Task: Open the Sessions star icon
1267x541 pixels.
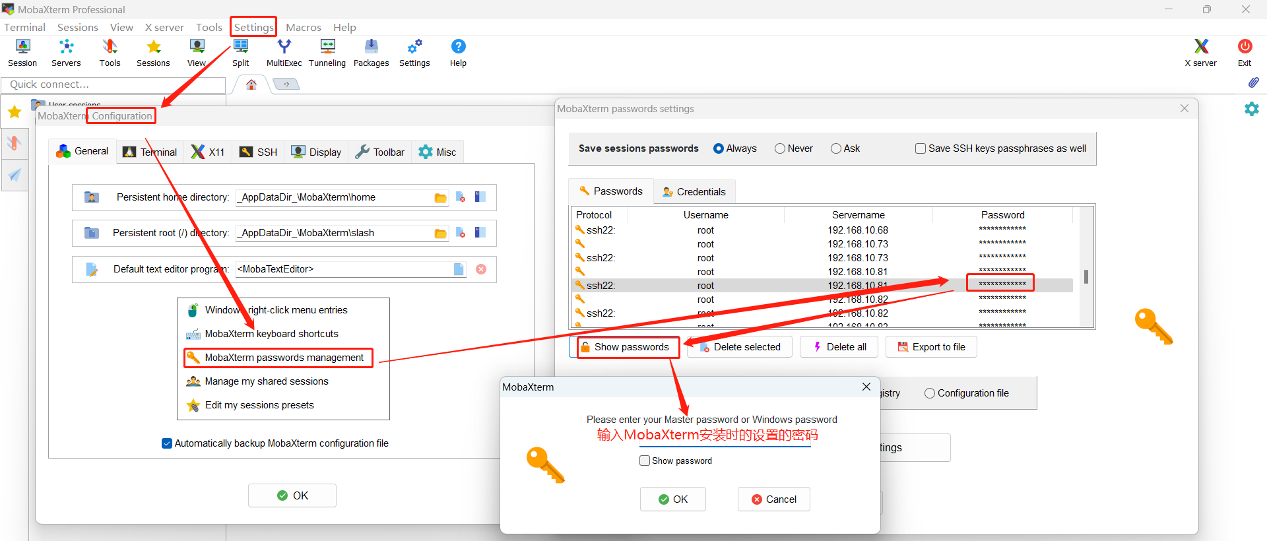Action: 153,53
